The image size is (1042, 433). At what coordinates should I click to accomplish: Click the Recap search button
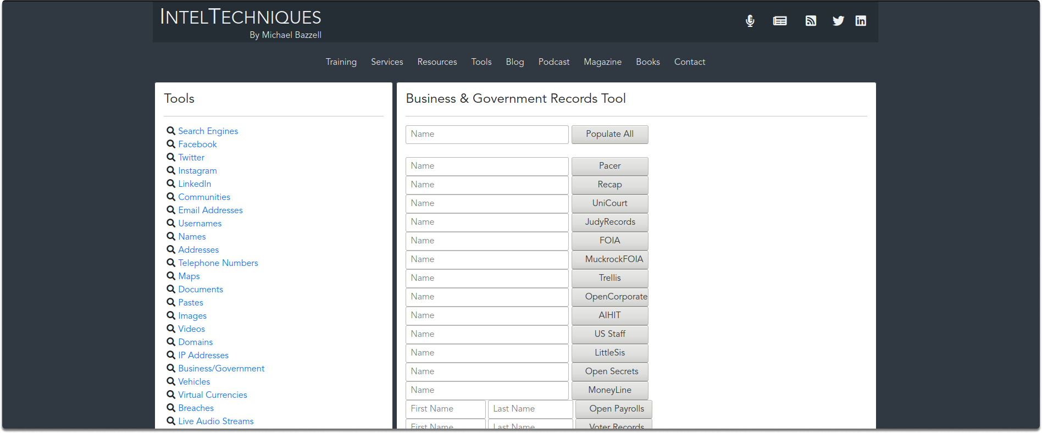click(610, 185)
